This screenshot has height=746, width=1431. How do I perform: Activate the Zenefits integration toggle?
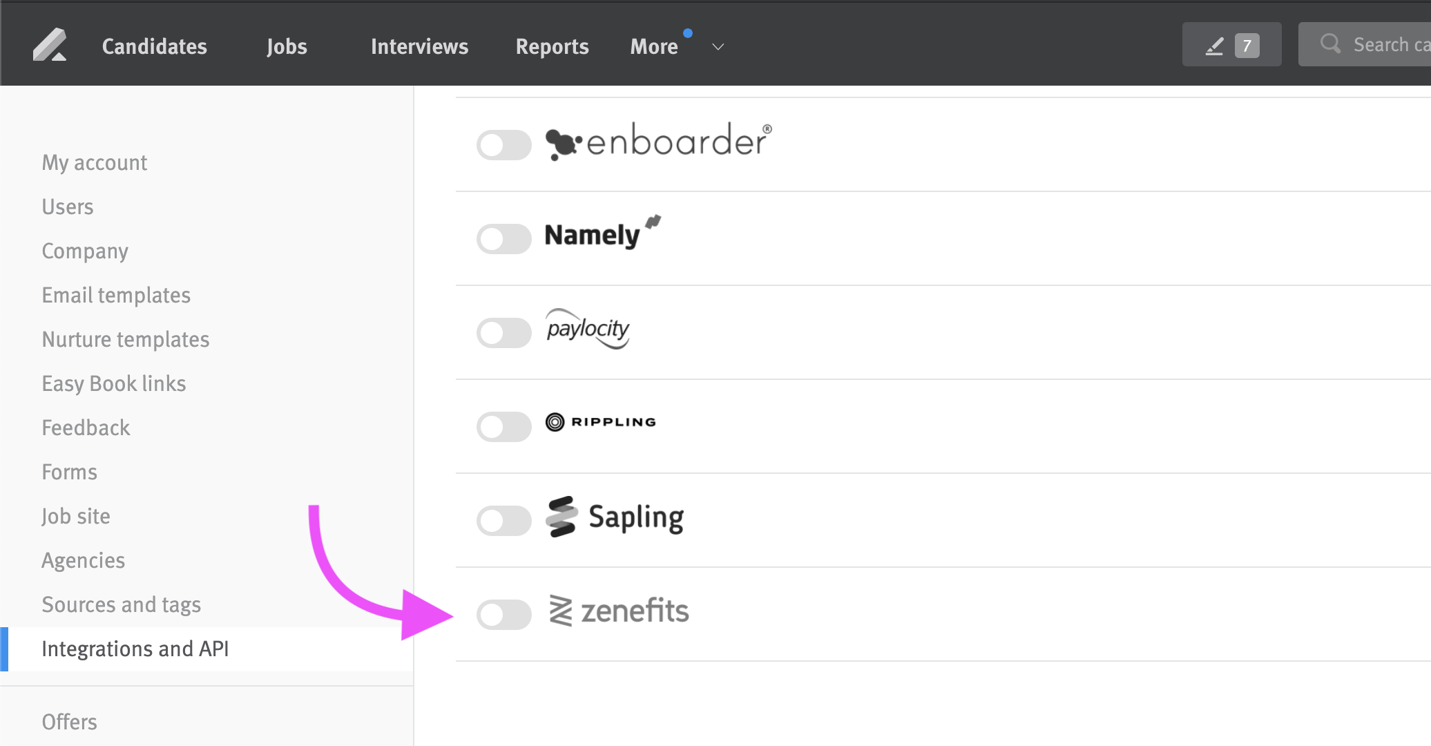tap(504, 614)
